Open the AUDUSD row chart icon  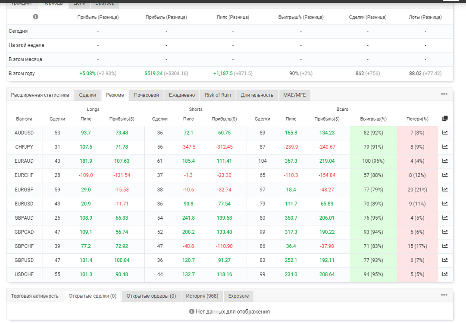click(x=444, y=133)
